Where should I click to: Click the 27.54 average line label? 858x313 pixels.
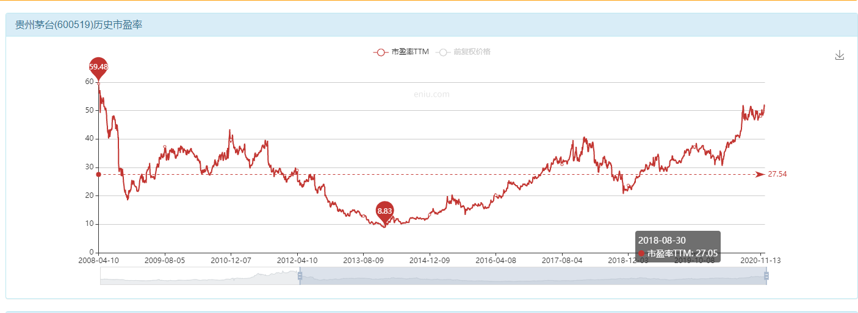tap(777, 174)
